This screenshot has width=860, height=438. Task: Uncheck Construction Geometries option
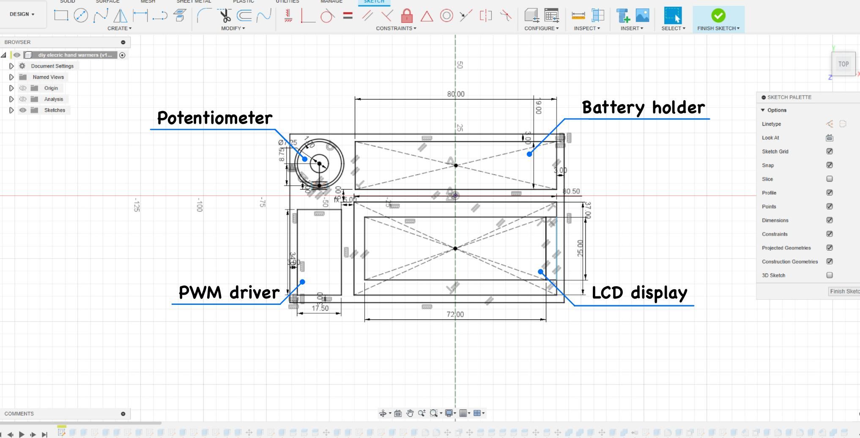pos(830,261)
